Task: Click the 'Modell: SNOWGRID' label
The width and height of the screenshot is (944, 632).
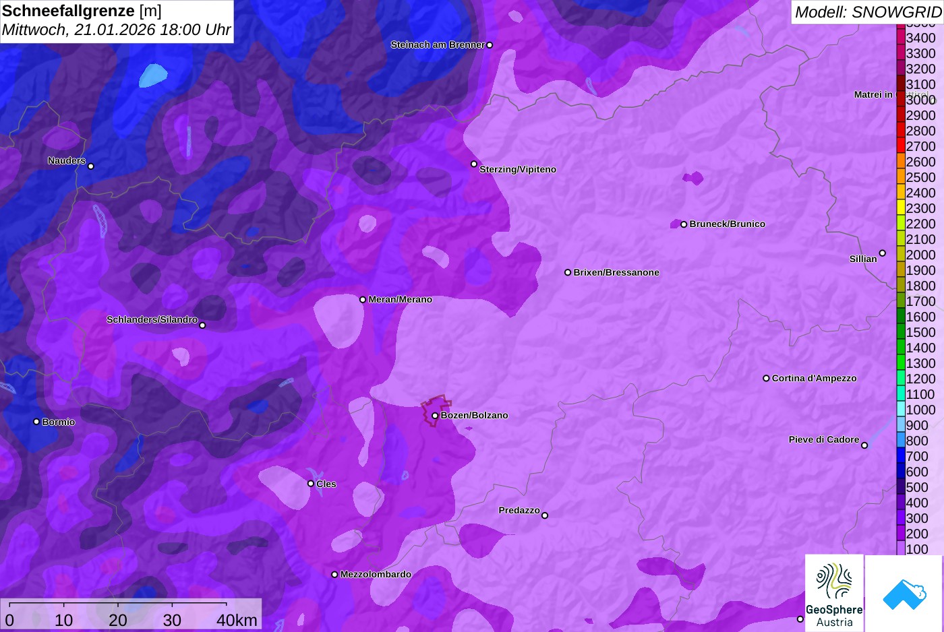Action: click(867, 12)
